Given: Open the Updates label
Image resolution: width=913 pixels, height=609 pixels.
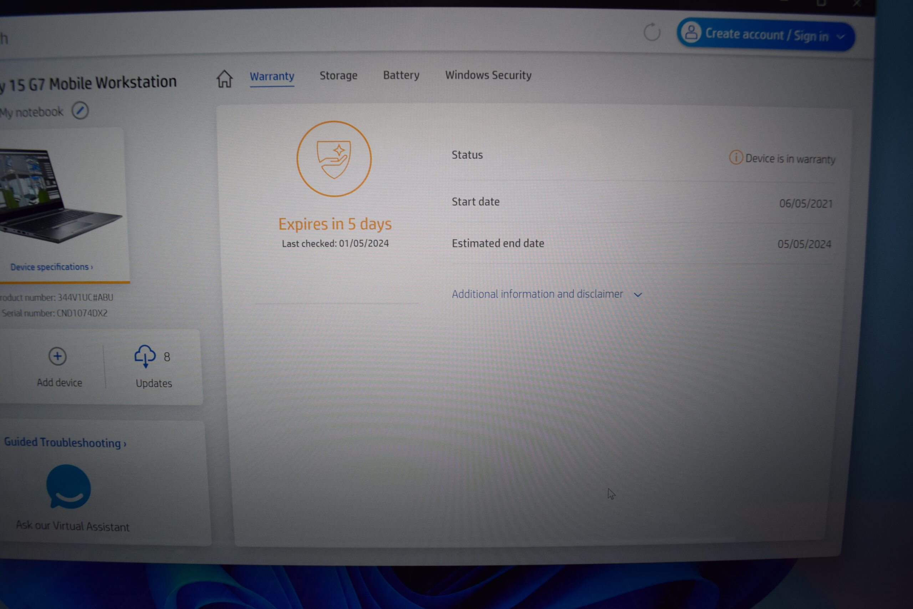Looking at the screenshot, I should [154, 383].
